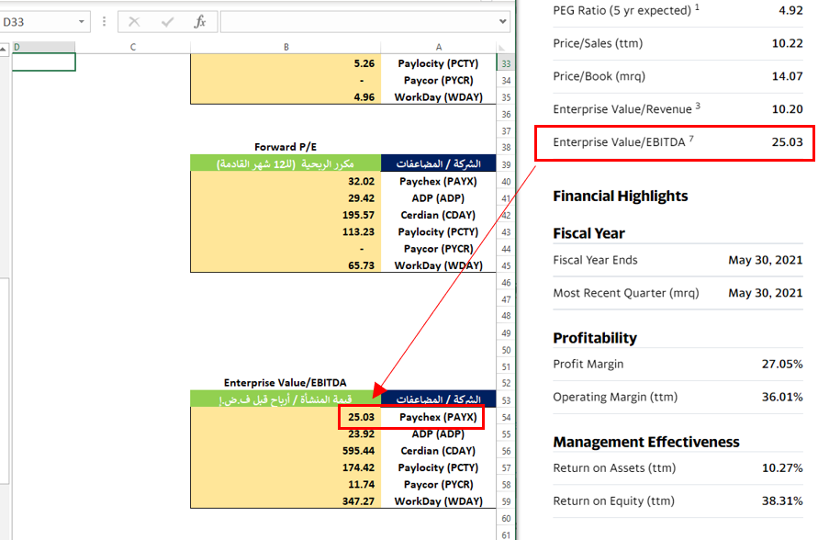The width and height of the screenshot is (818, 540).
Task: Click the WorkDay value 347.27 cell
Action: (x=286, y=501)
